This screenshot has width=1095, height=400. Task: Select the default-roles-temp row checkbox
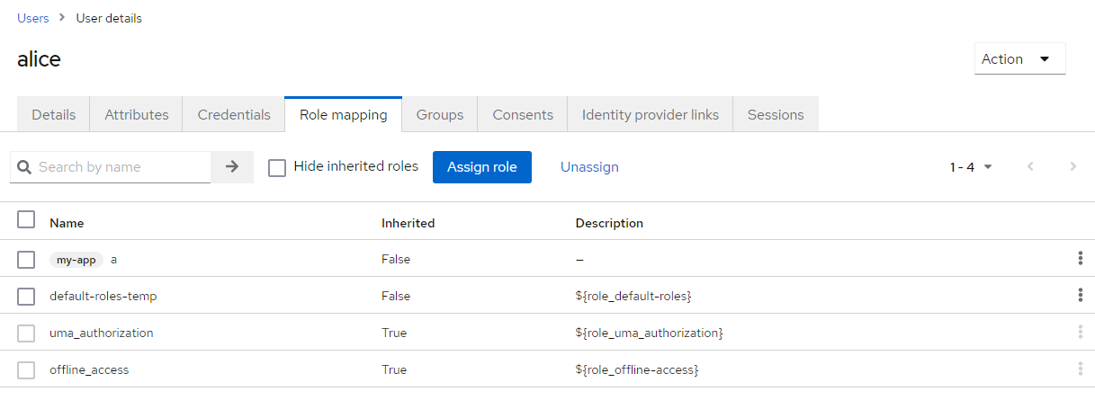click(x=26, y=297)
